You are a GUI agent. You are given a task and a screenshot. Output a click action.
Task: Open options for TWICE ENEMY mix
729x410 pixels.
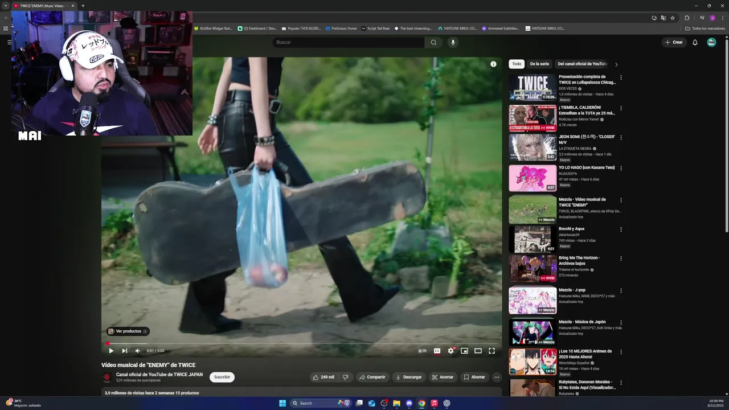[621, 200]
